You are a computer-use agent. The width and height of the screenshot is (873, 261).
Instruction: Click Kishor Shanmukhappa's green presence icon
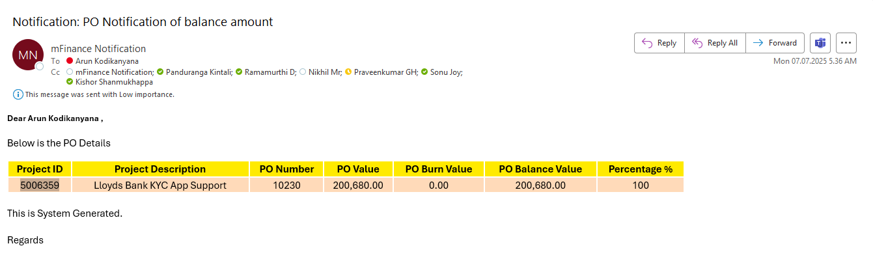[70, 82]
